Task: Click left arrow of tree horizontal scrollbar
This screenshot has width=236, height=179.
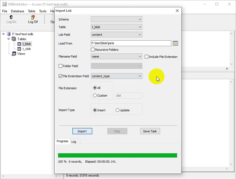Action: coord(3,176)
